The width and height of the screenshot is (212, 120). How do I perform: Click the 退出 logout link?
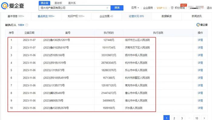[x=209, y=8]
